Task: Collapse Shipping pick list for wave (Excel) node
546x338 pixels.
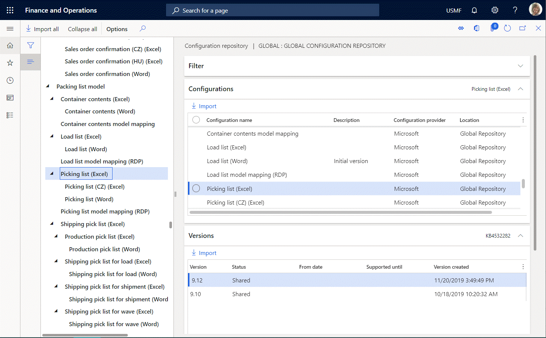Action: click(x=56, y=311)
